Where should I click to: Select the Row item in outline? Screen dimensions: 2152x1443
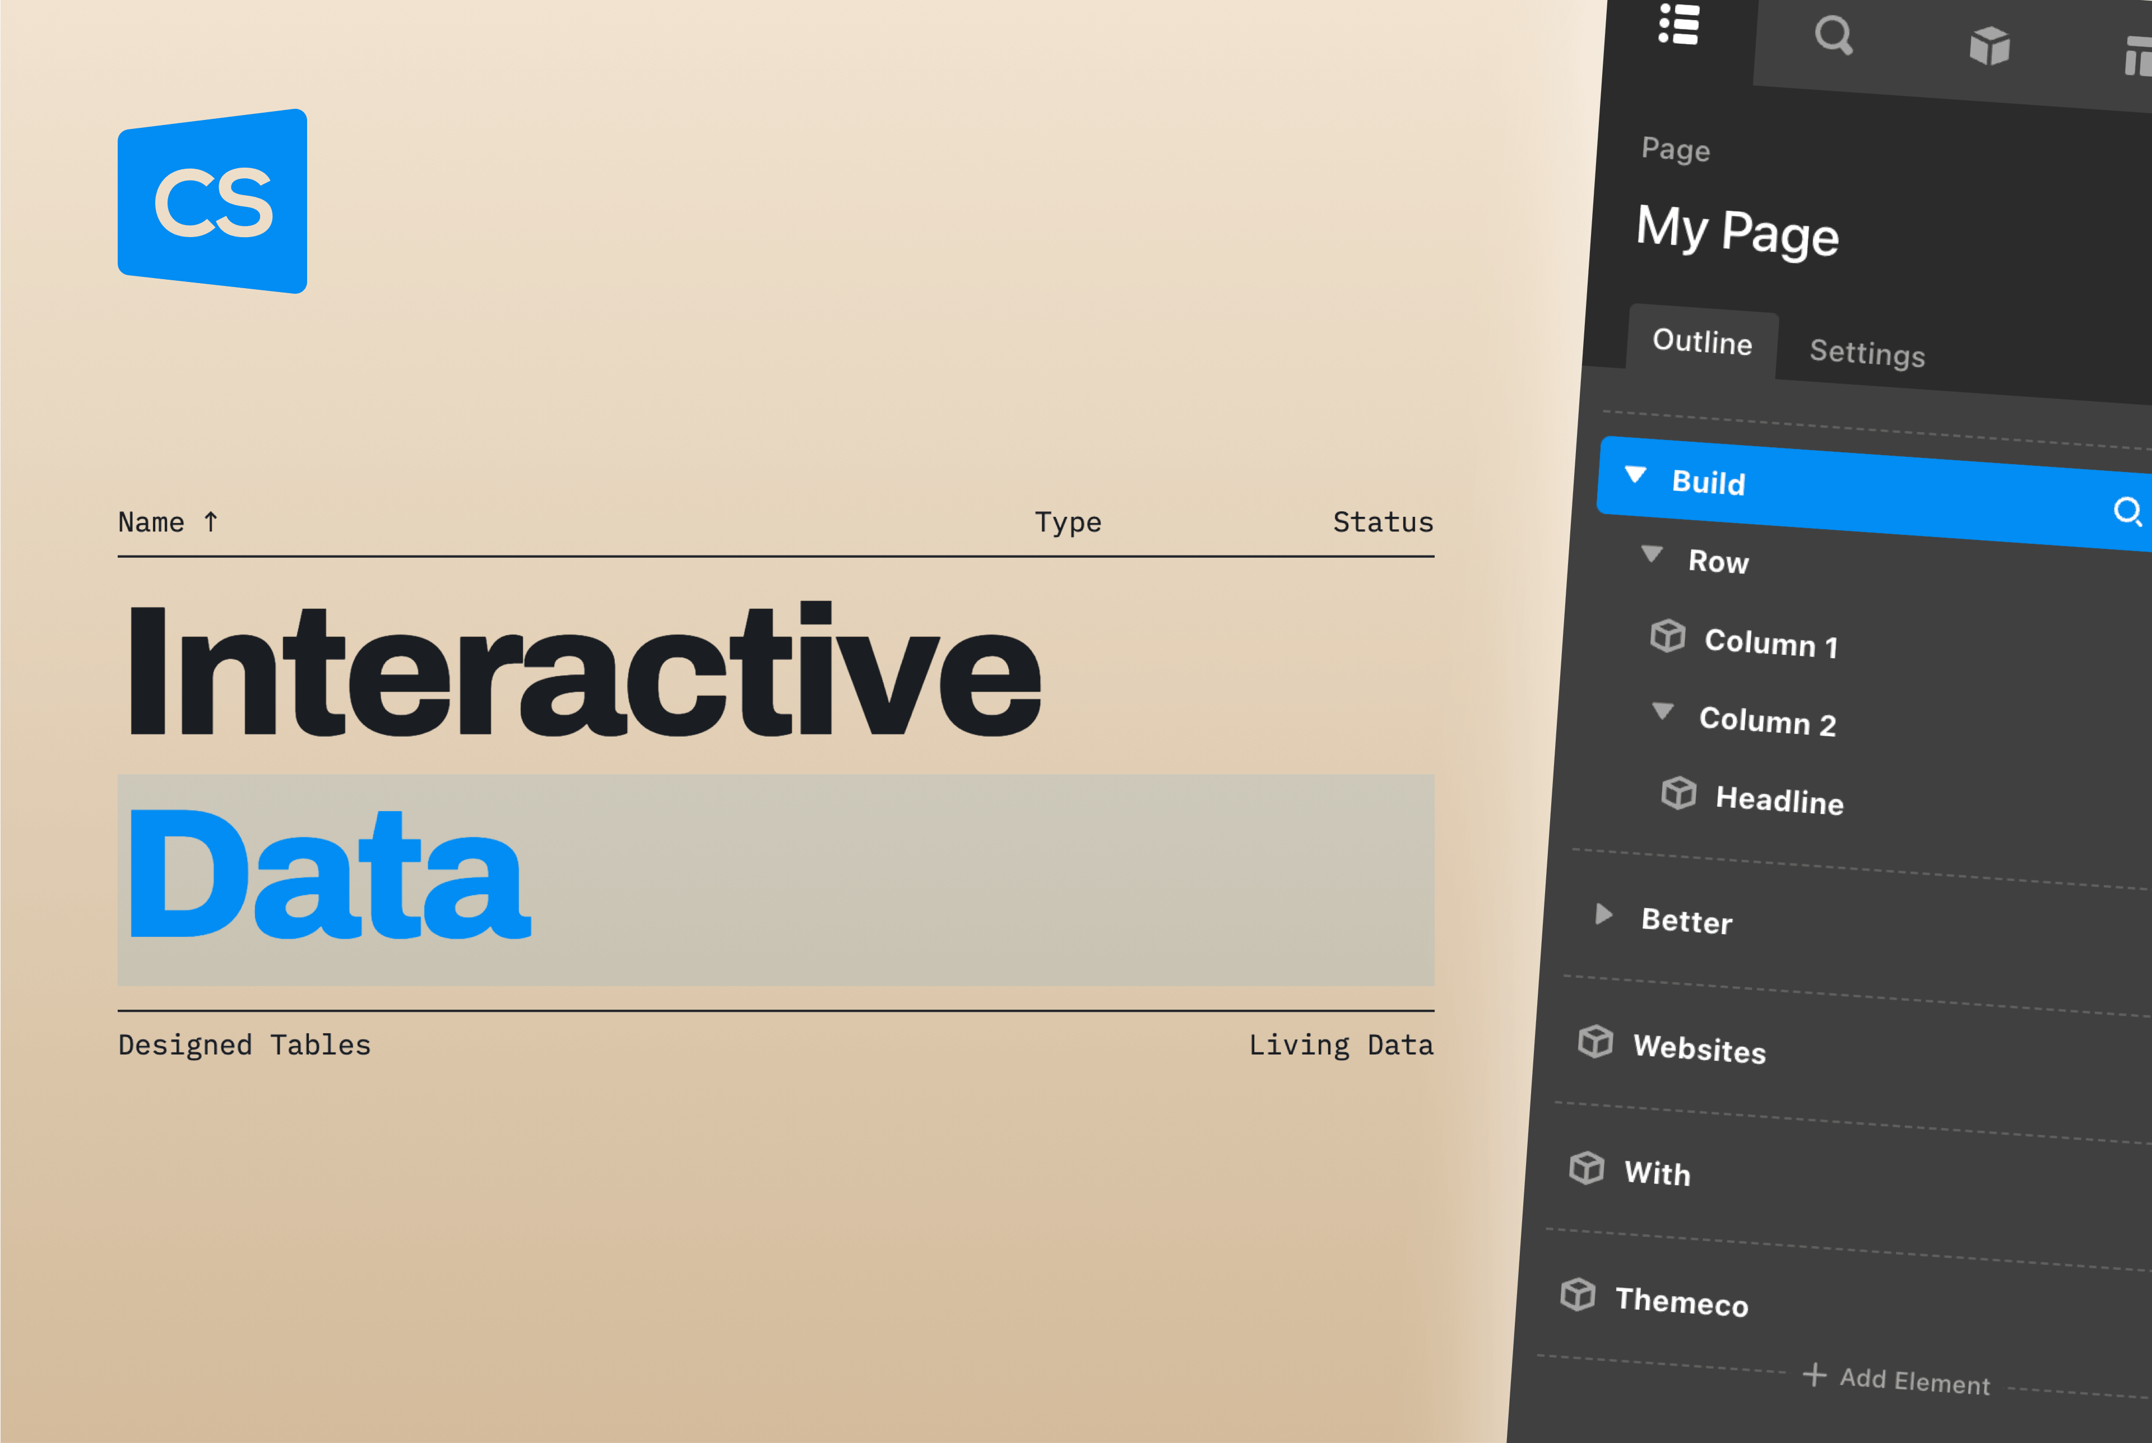(1719, 561)
